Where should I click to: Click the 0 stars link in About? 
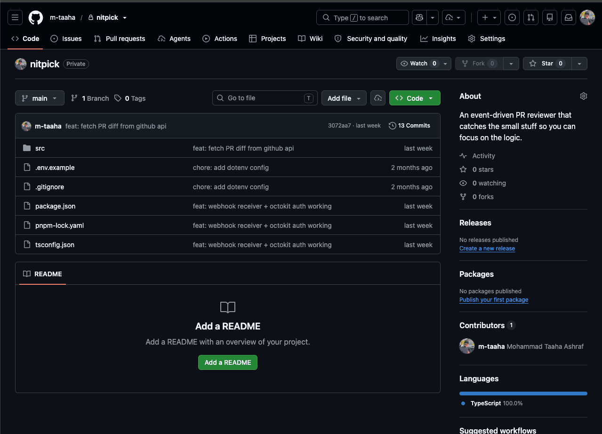pyautogui.click(x=483, y=169)
